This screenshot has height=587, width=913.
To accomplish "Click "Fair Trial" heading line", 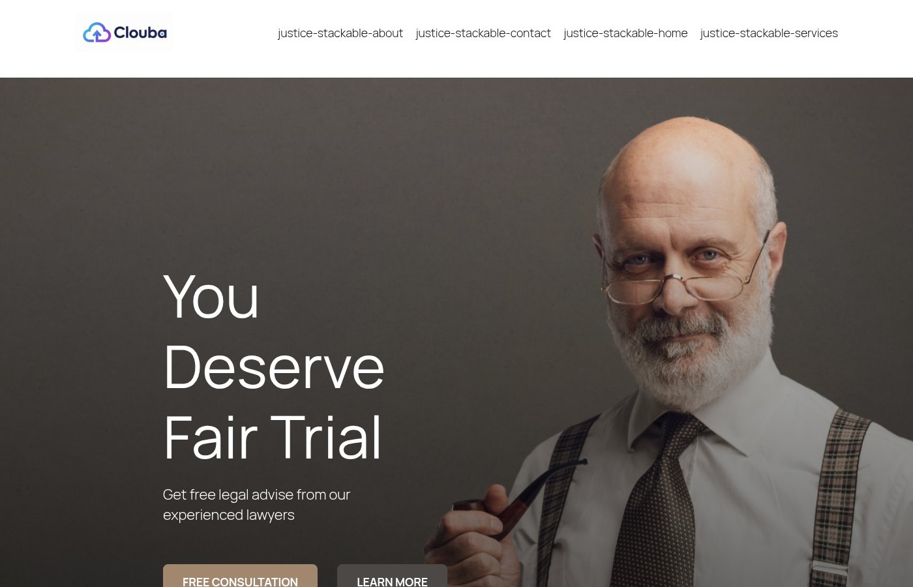I will 273,438.
